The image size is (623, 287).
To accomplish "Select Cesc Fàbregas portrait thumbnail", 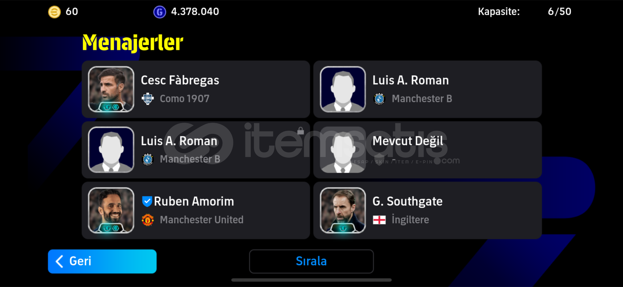I will [111, 89].
